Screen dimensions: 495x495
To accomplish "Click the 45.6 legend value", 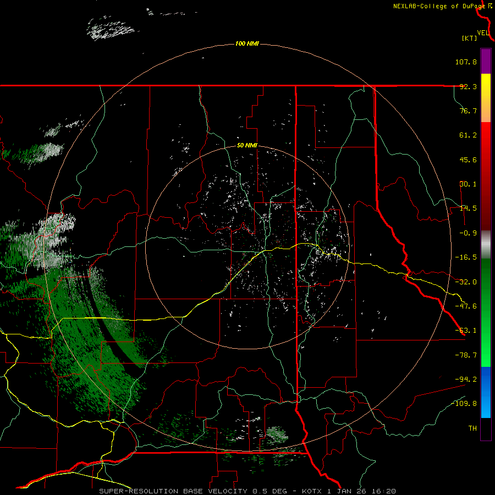I will pos(468,159).
